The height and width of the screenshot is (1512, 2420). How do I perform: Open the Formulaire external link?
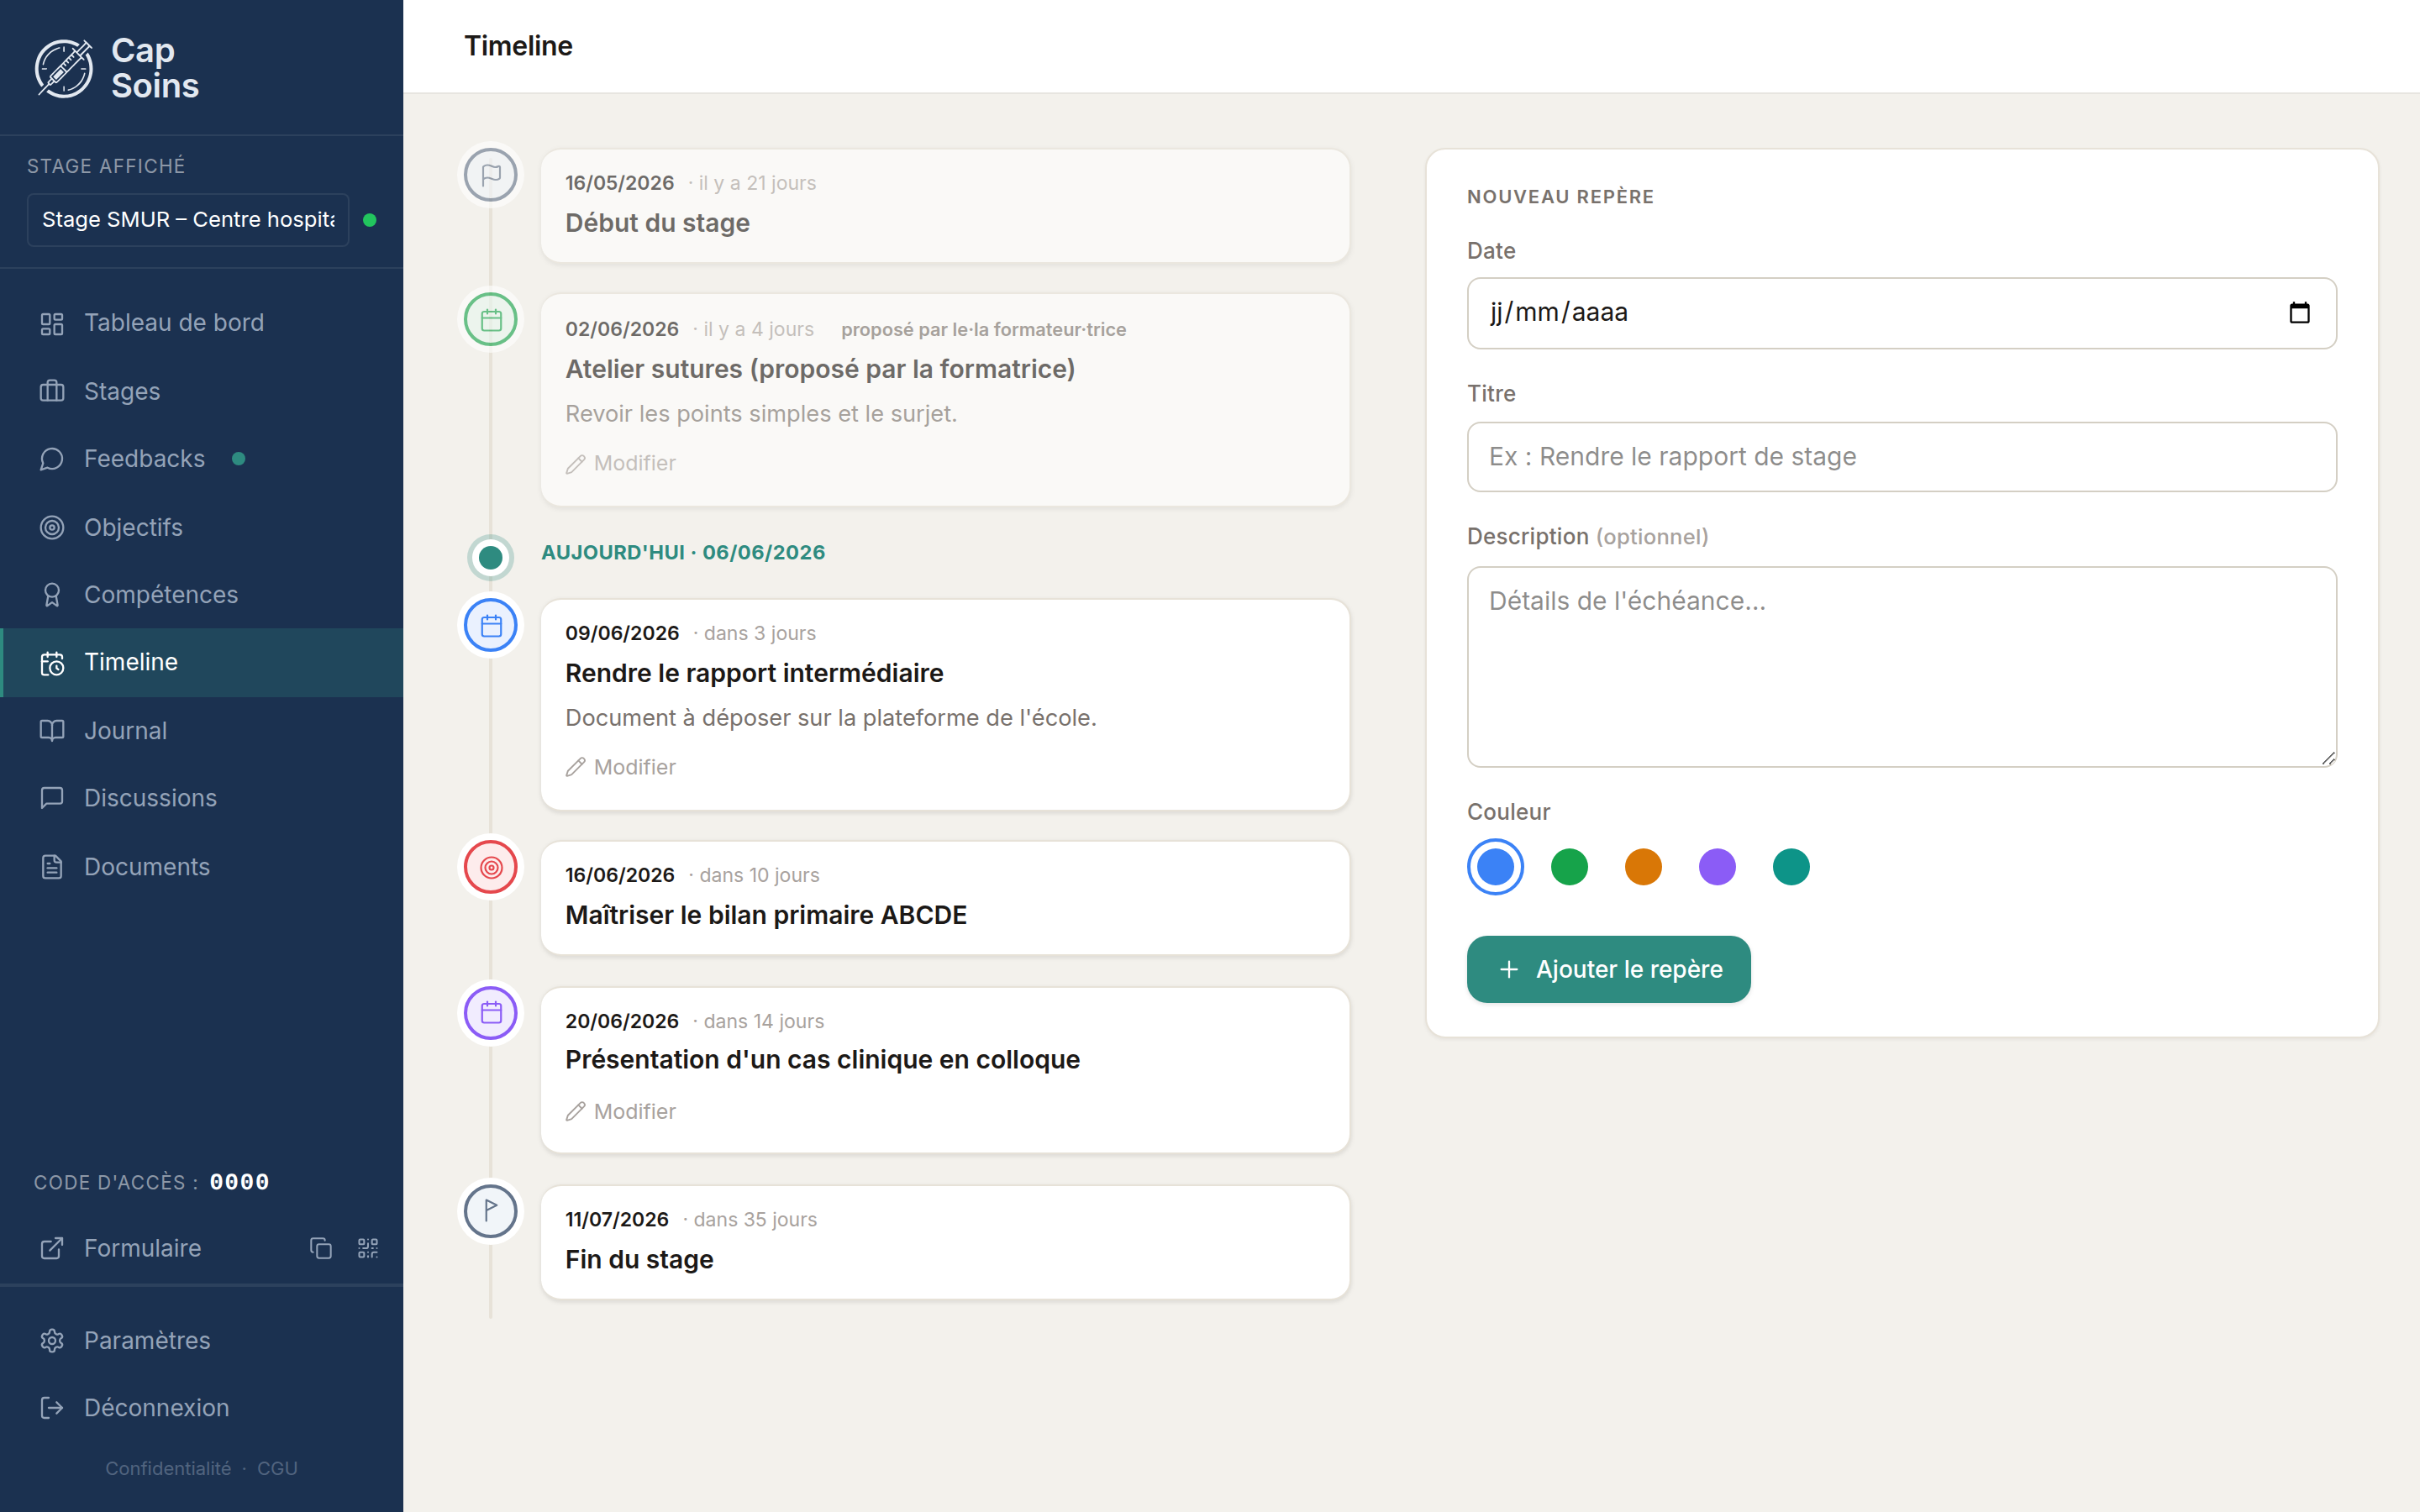point(142,1248)
